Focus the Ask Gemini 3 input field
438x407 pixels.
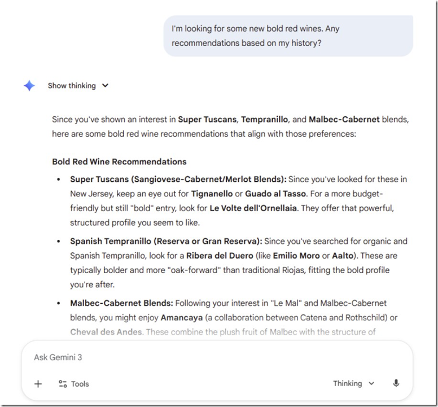click(x=217, y=357)
